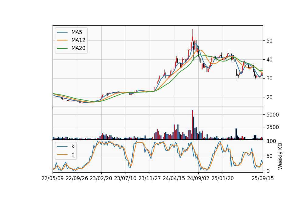Click the KD axis value 50
292x210 pixels.
pos(269,156)
